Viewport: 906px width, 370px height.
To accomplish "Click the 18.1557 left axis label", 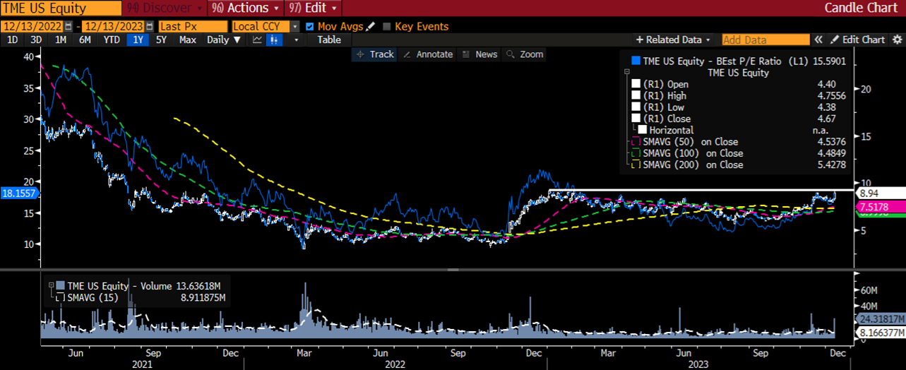I will click(21, 192).
